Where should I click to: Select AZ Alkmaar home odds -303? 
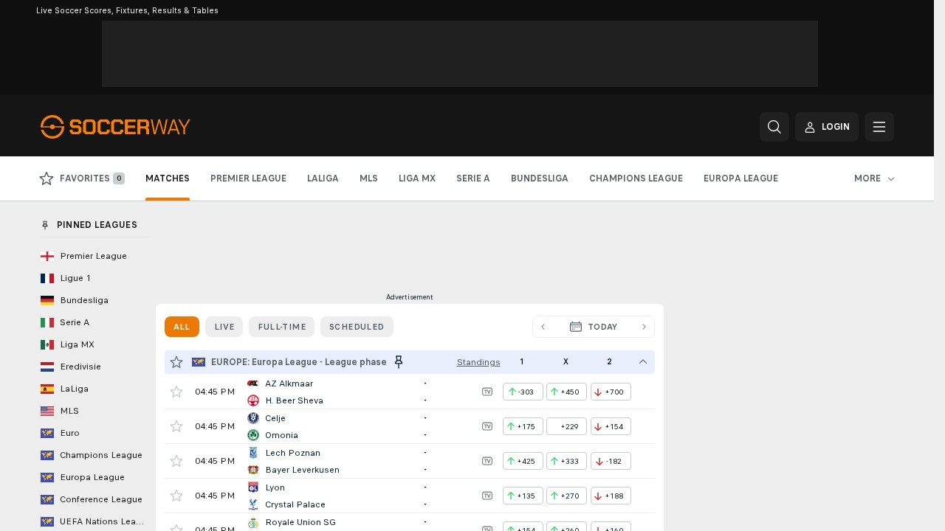(x=523, y=392)
